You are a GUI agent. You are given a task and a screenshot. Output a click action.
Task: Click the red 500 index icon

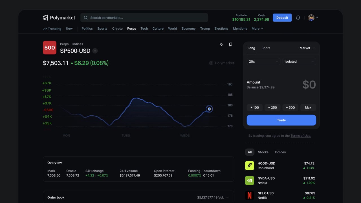50,48
